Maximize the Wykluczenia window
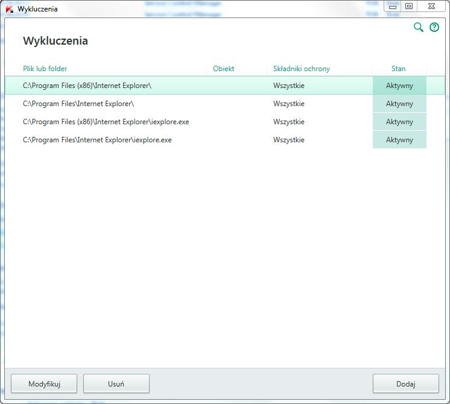This screenshot has height=404, width=450. tap(409, 6)
